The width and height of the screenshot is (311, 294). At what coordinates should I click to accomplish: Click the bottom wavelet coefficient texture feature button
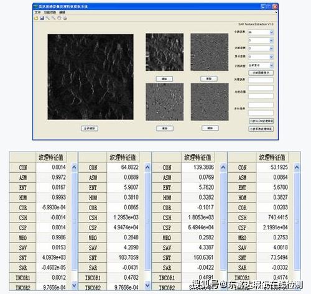[x=261, y=129]
